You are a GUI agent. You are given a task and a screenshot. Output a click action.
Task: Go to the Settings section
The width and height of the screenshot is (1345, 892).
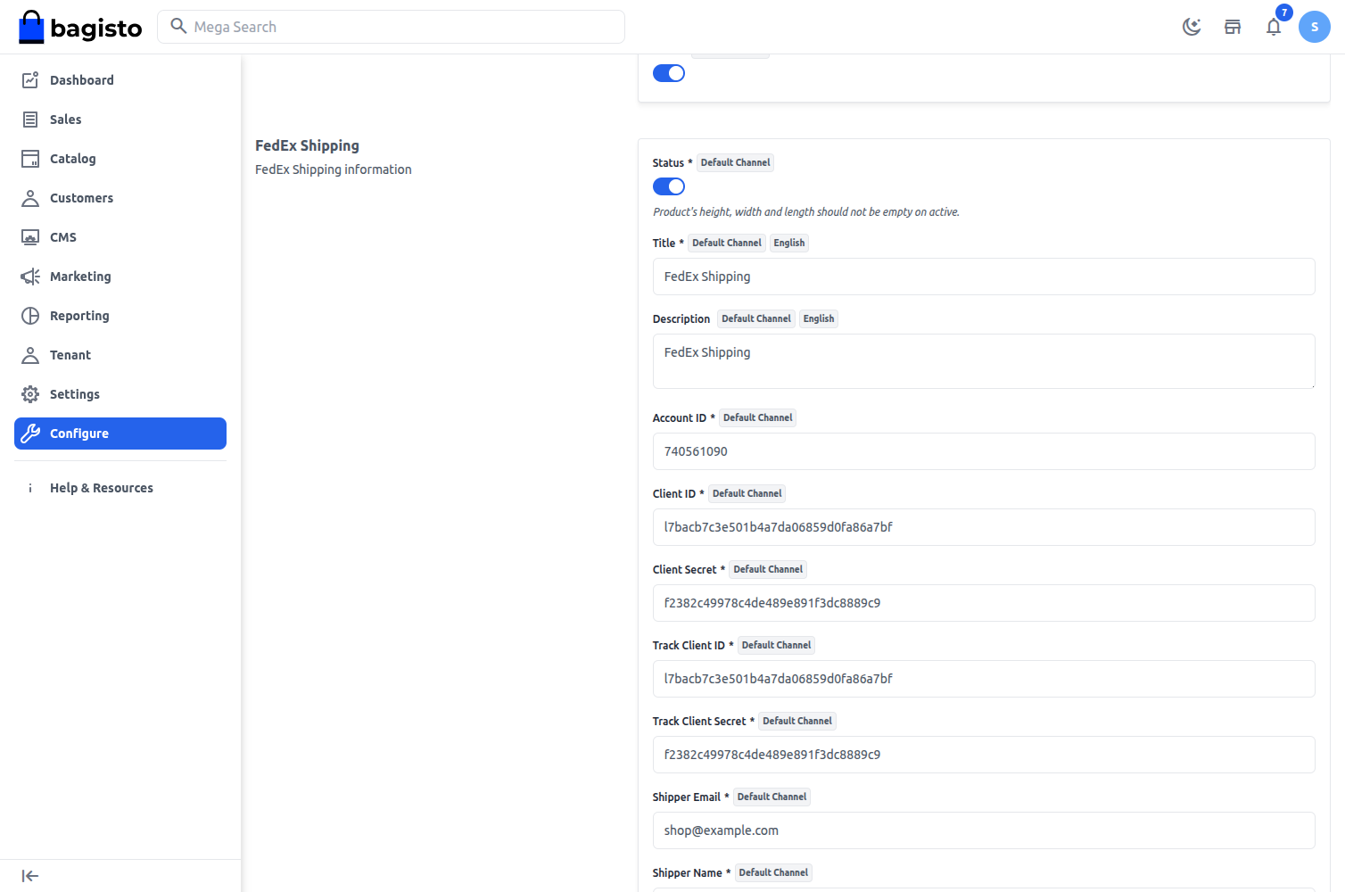(120, 394)
